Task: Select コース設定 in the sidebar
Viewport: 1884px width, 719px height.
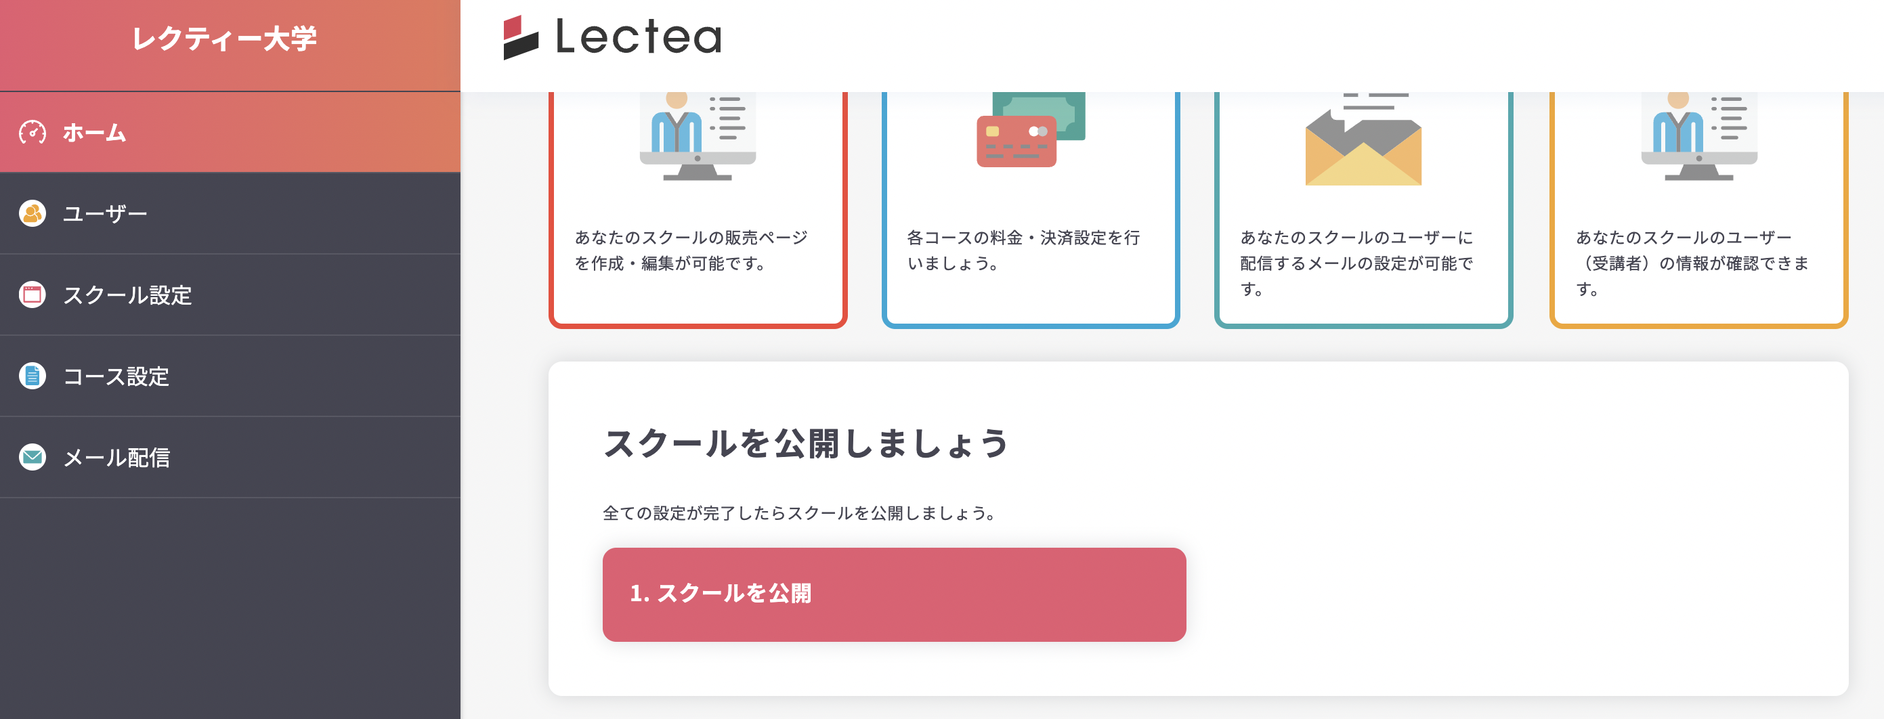Action: click(116, 376)
